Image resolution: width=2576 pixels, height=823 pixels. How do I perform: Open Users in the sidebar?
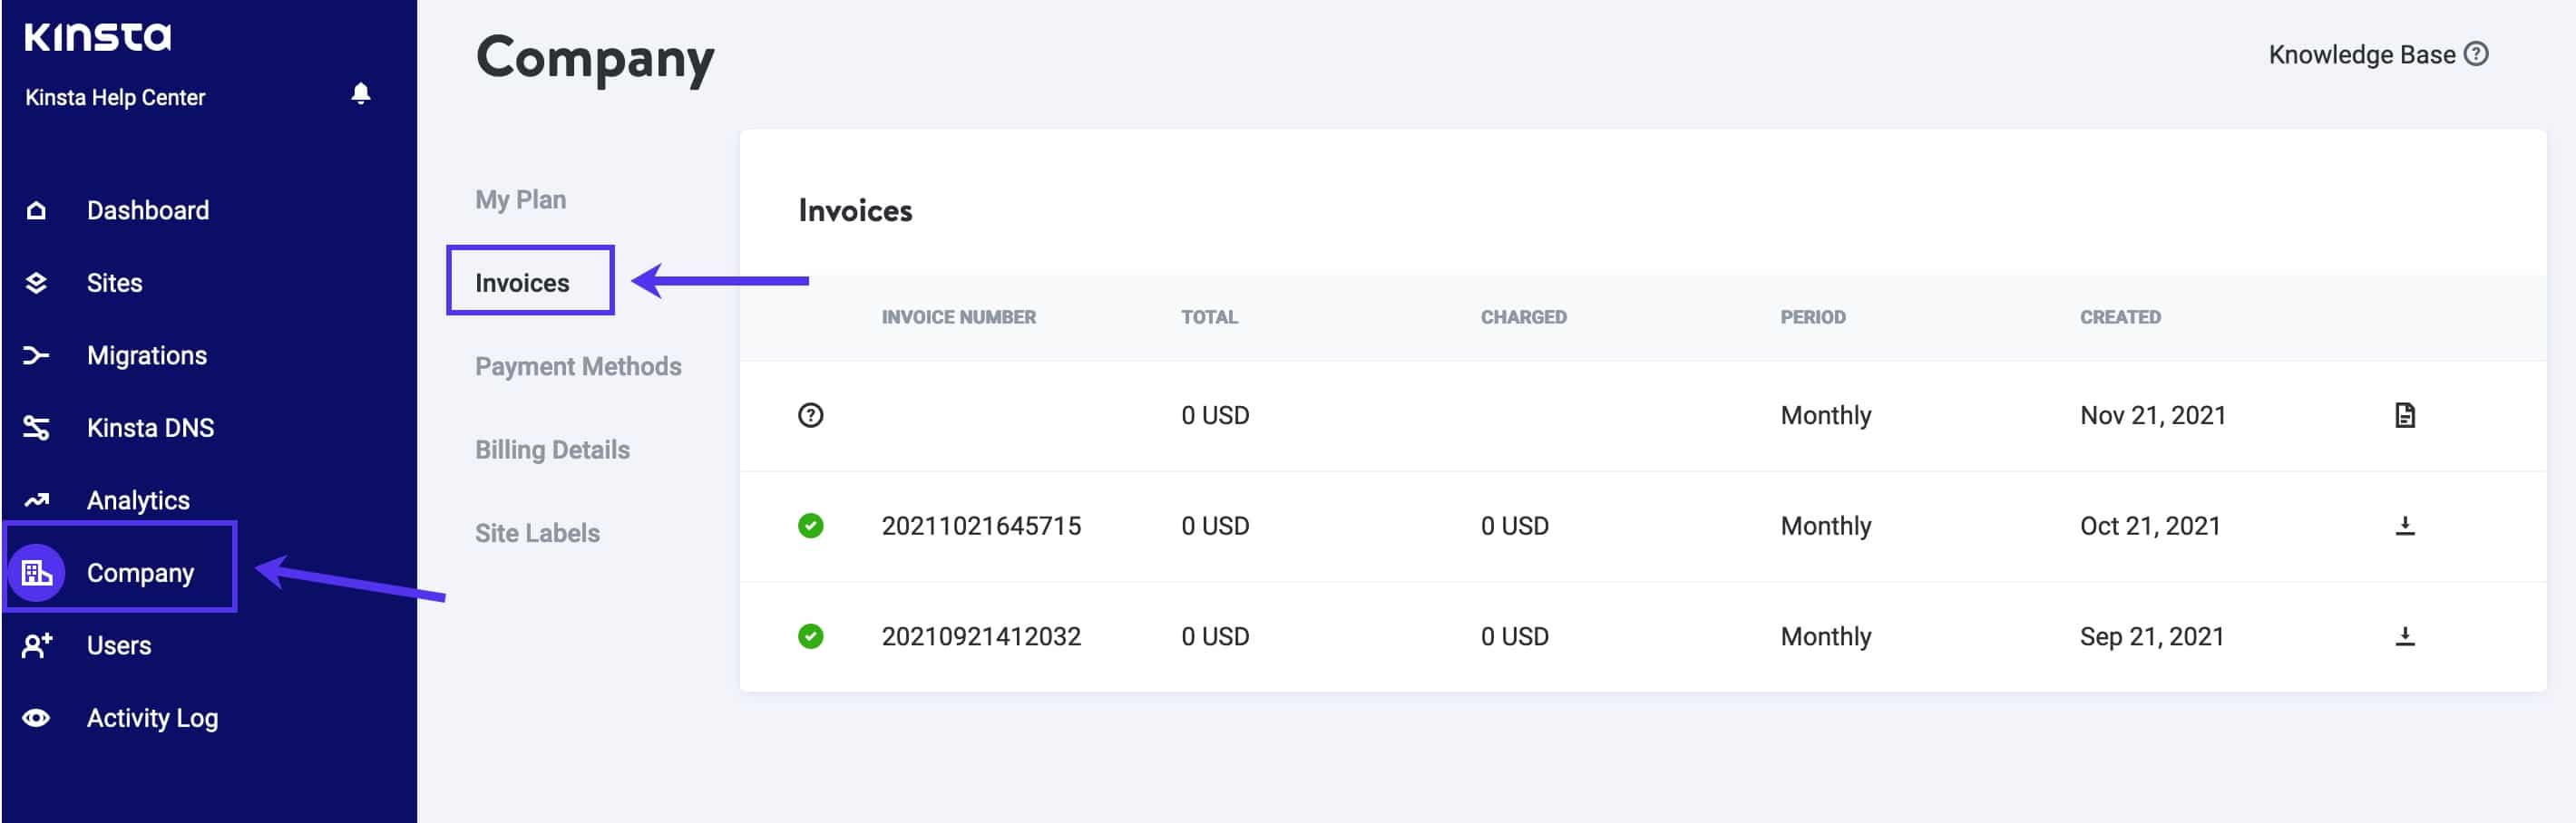(x=119, y=645)
